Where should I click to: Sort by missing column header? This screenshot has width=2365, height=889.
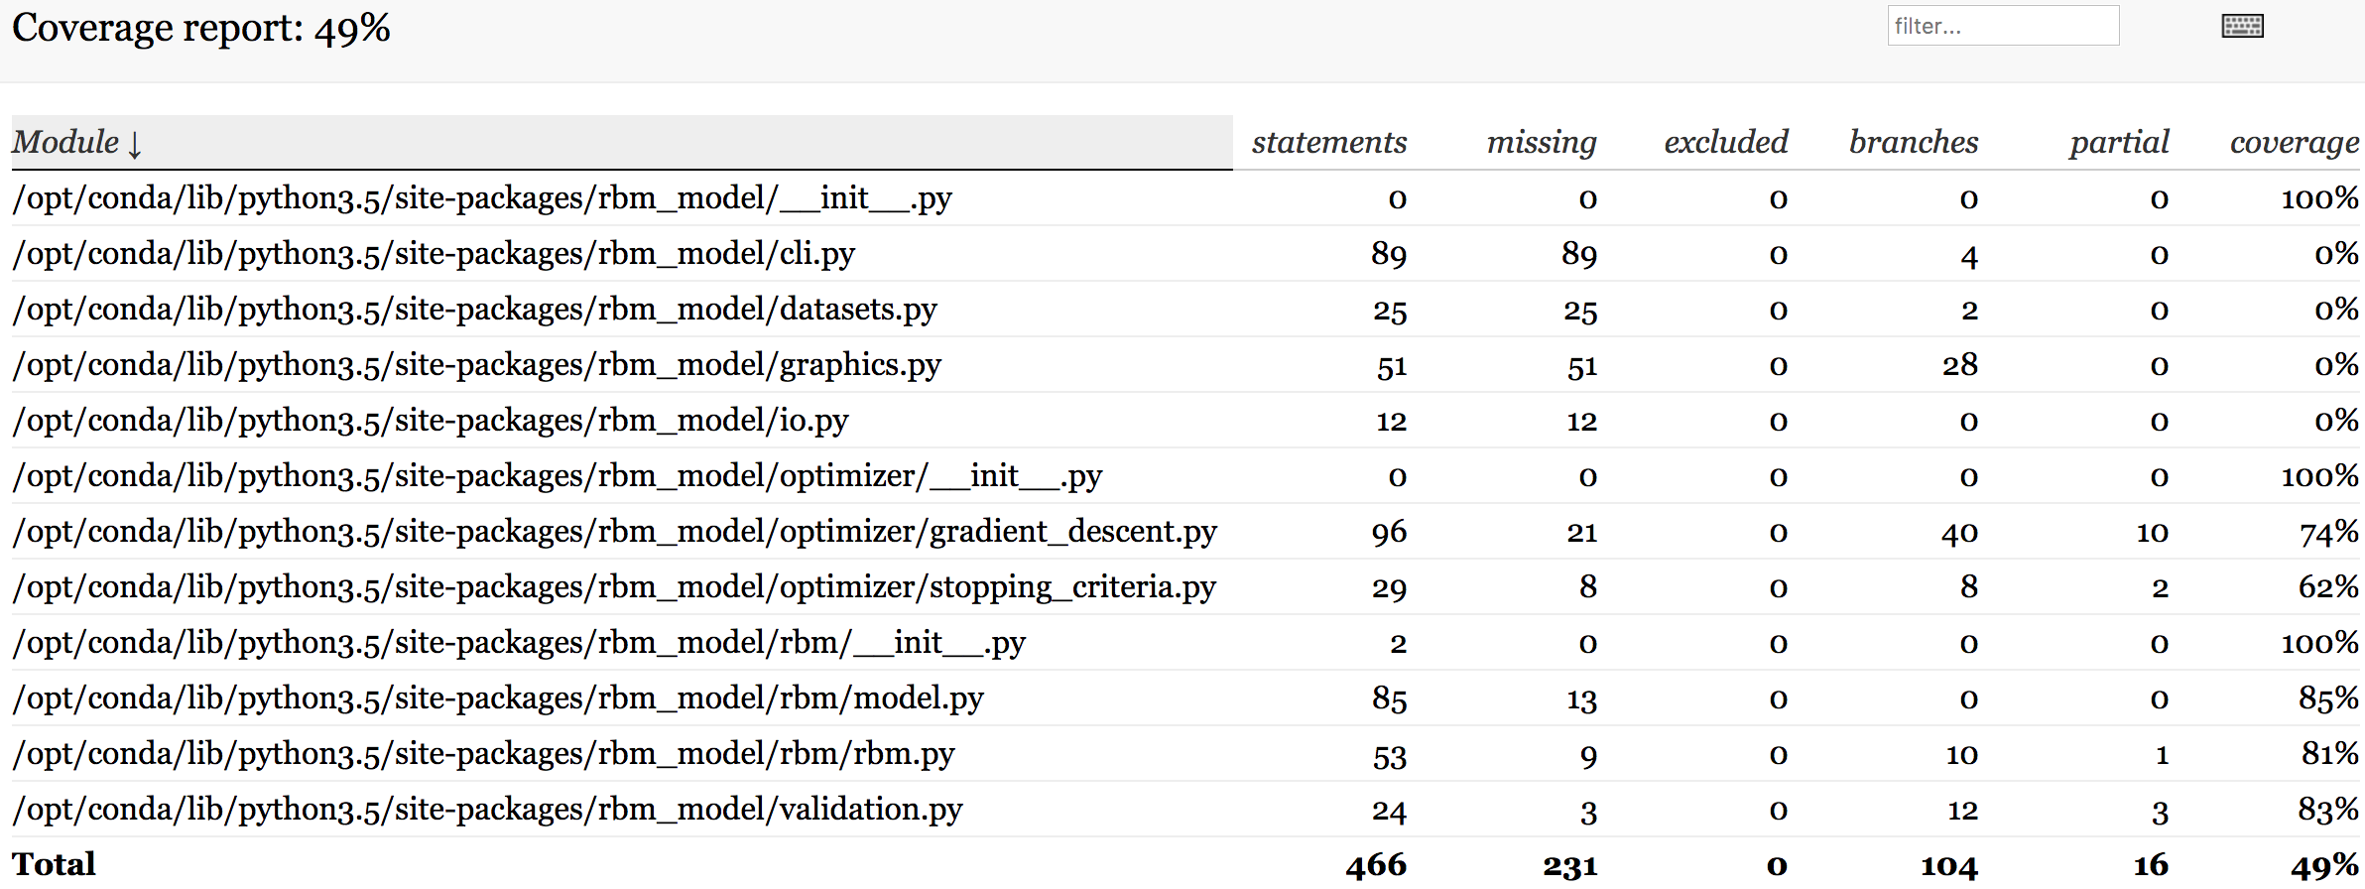click(x=1542, y=142)
